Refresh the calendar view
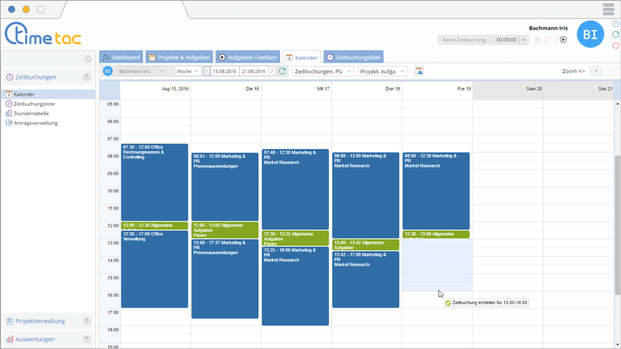Viewport: 621px width, 349px height. point(282,71)
